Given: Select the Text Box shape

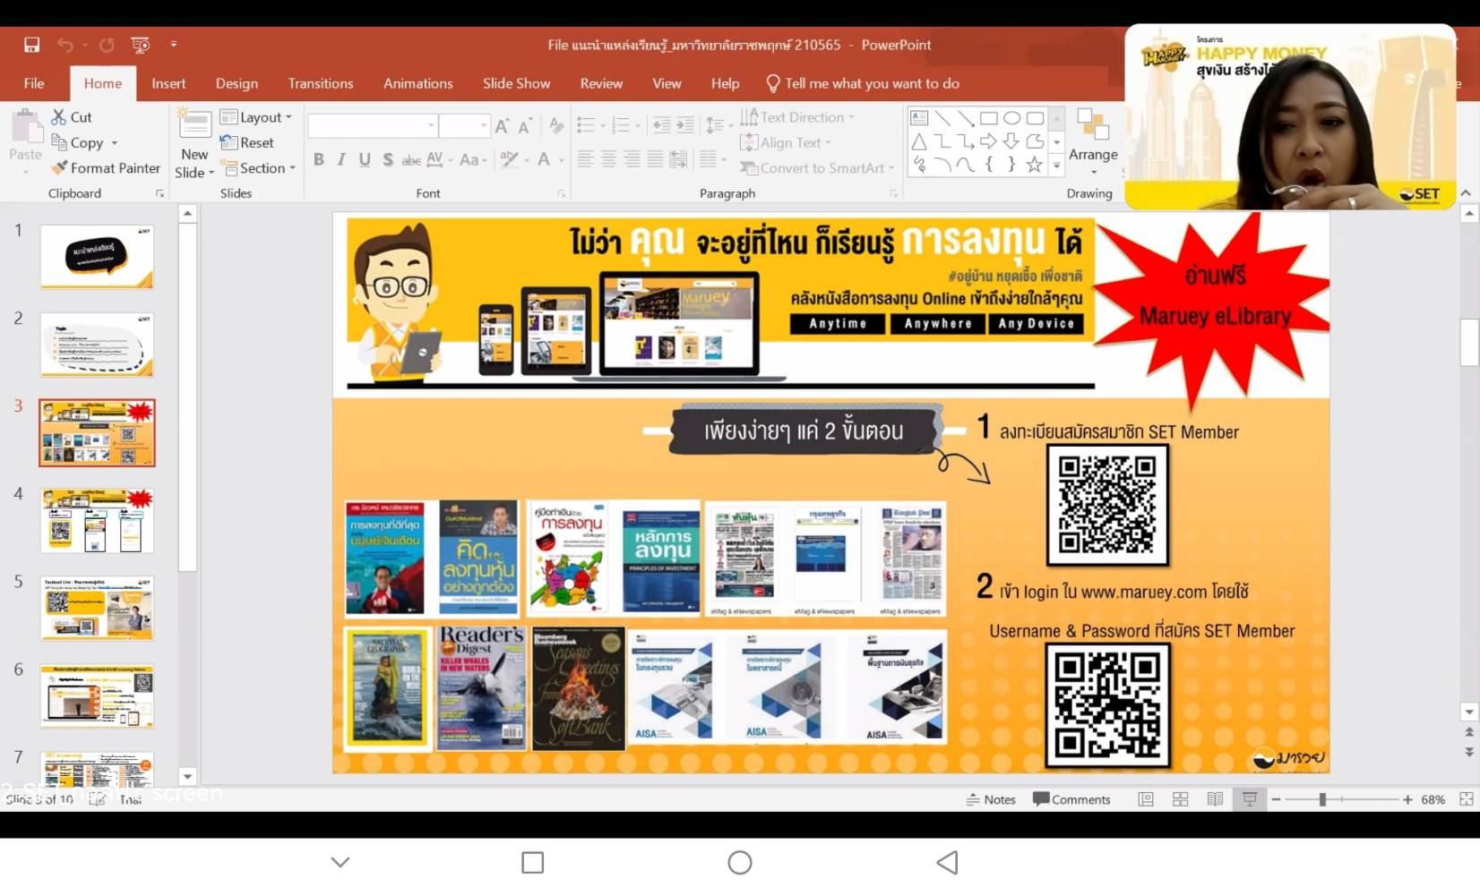Looking at the screenshot, I should click(919, 118).
